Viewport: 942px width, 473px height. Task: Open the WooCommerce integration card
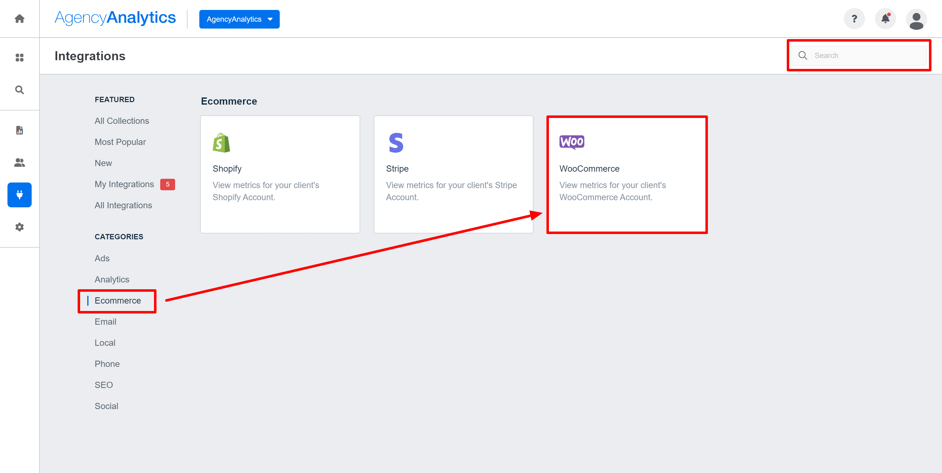point(627,174)
